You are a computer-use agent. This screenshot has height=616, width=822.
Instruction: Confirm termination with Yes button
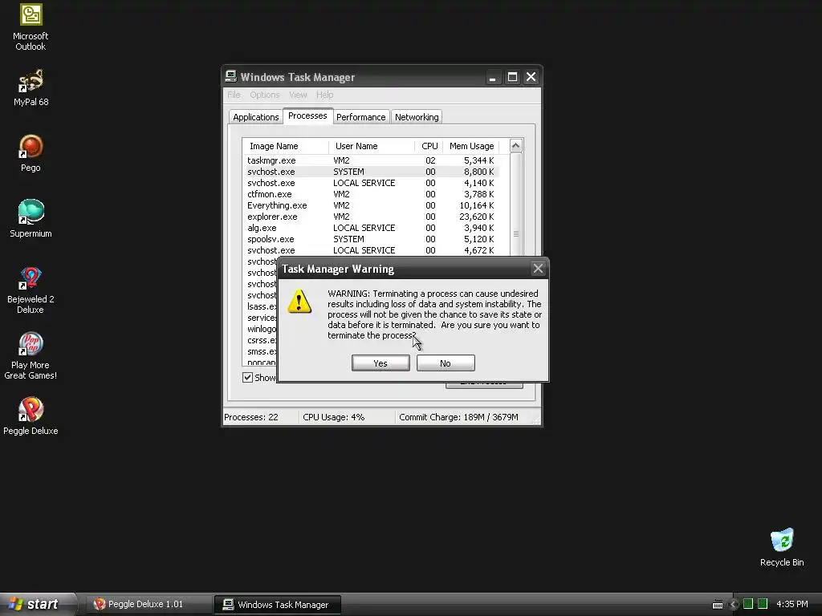(x=380, y=363)
